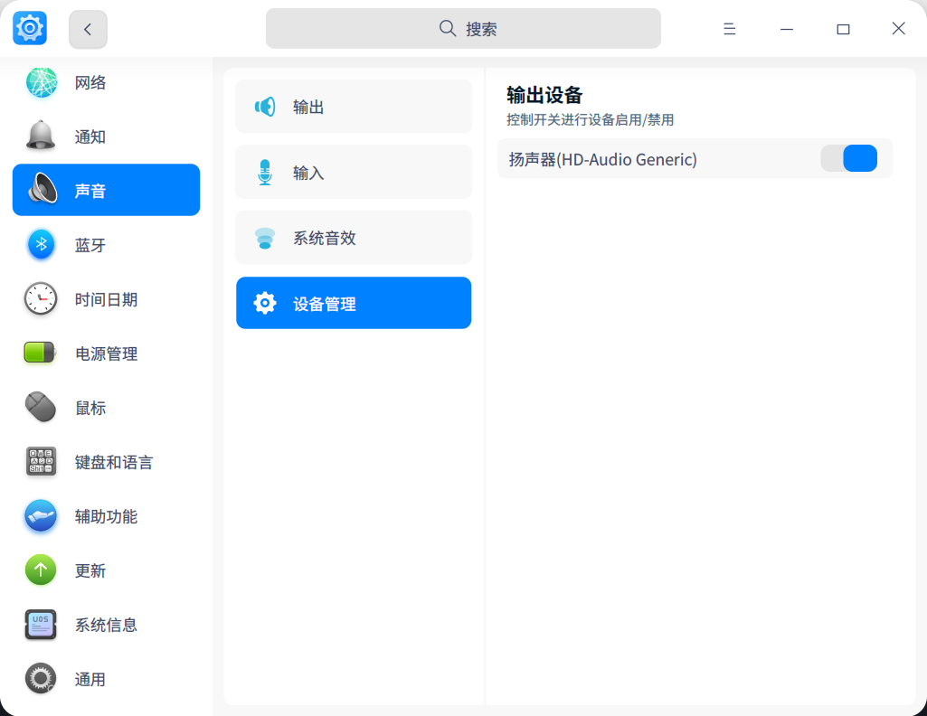Select the Sound (声音) speaker icon
This screenshot has width=927, height=716.
tap(42, 190)
